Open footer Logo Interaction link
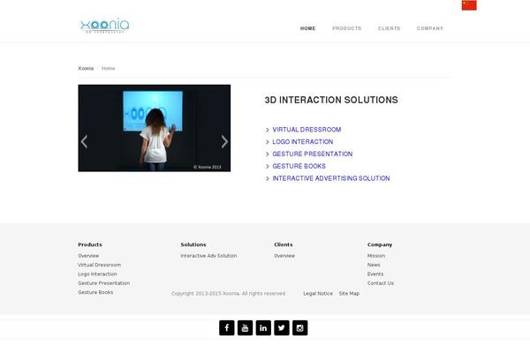The height and width of the screenshot is (353, 530). point(98,274)
